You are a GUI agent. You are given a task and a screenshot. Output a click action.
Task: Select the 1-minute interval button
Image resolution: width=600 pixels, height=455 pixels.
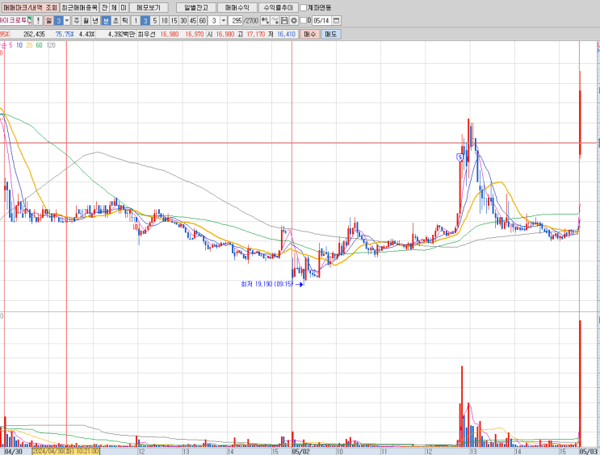tap(136, 20)
